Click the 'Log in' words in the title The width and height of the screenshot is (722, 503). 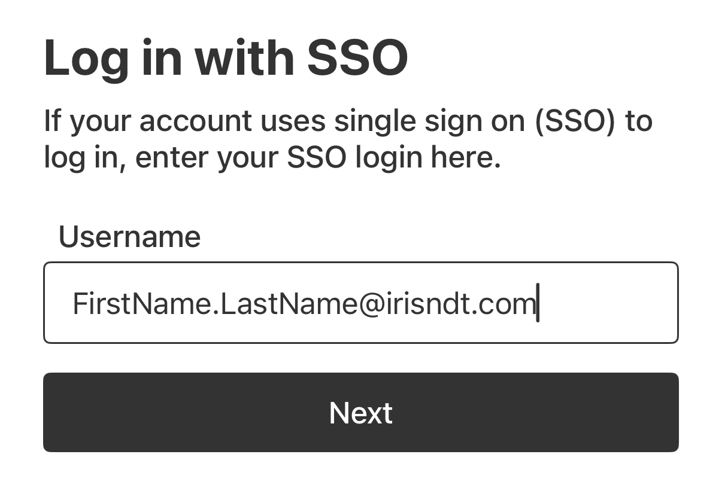pyautogui.click(x=113, y=58)
